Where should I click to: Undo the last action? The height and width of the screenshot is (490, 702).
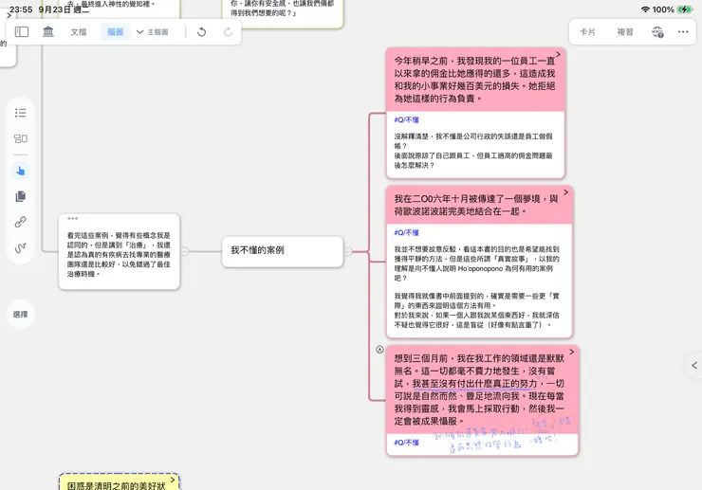click(x=201, y=32)
